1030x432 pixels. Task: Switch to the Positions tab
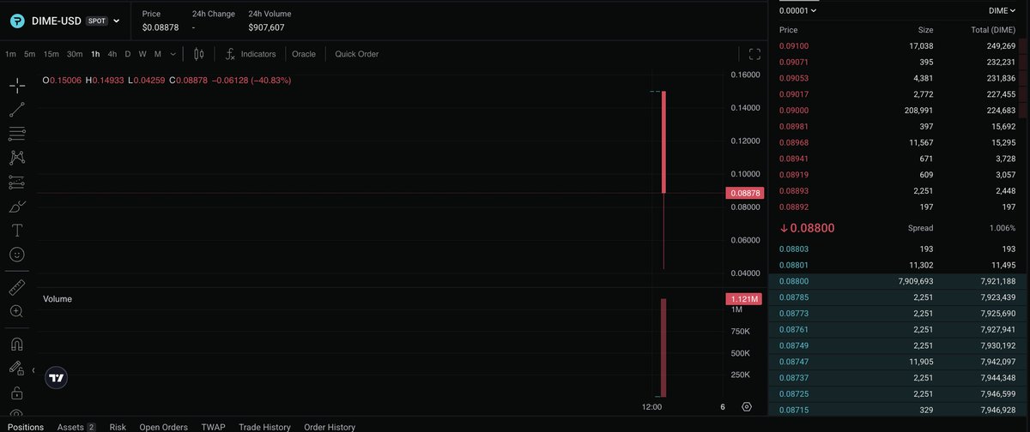25,426
